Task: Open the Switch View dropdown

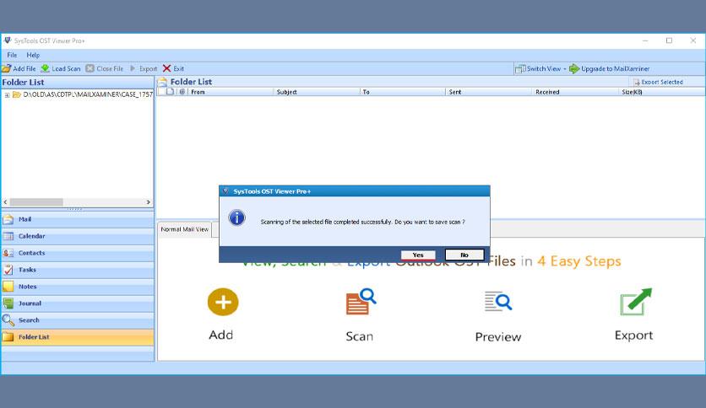Action: point(542,68)
